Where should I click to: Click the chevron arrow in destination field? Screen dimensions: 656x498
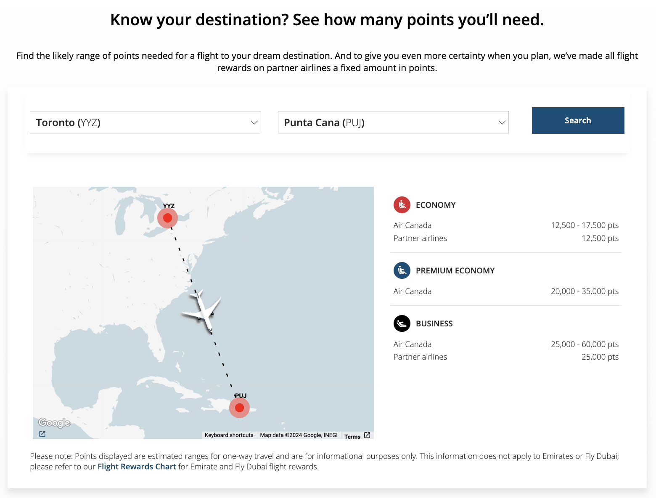pyautogui.click(x=502, y=122)
